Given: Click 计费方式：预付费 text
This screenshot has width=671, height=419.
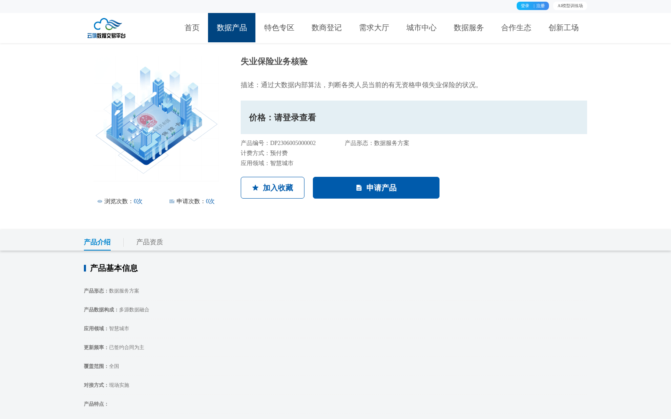Looking at the screenshot, I should coord(264,153).
